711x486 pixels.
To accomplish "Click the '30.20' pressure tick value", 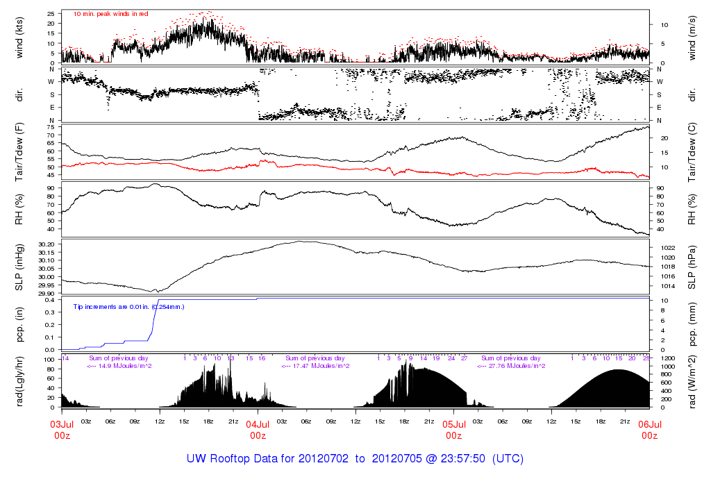I will 47,244.
